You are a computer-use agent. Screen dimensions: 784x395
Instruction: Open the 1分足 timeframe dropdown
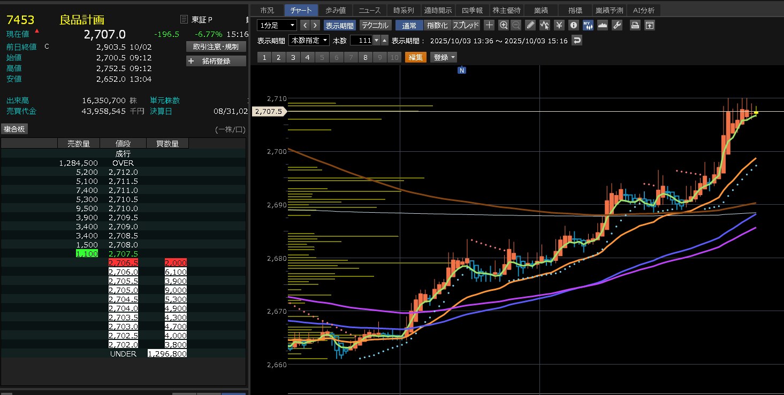(x=277, y=25)
